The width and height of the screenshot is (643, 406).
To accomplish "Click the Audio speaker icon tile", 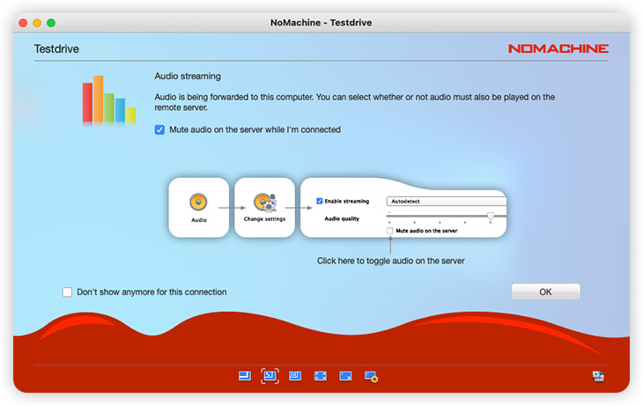I will point(199,206).
